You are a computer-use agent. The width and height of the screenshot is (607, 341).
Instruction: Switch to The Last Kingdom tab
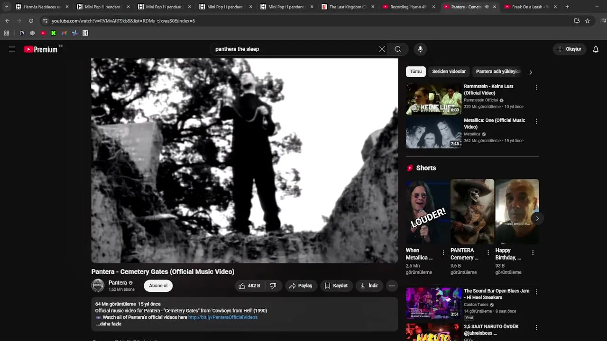point(348,7)
